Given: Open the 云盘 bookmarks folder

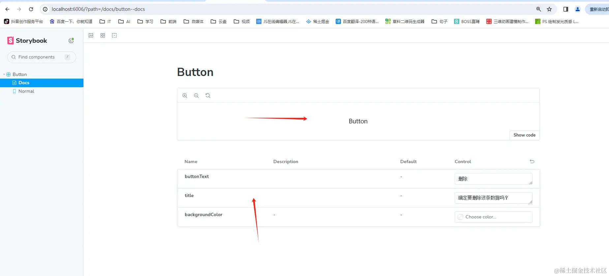Looking at the screenshot, I should tap(219, 22).
